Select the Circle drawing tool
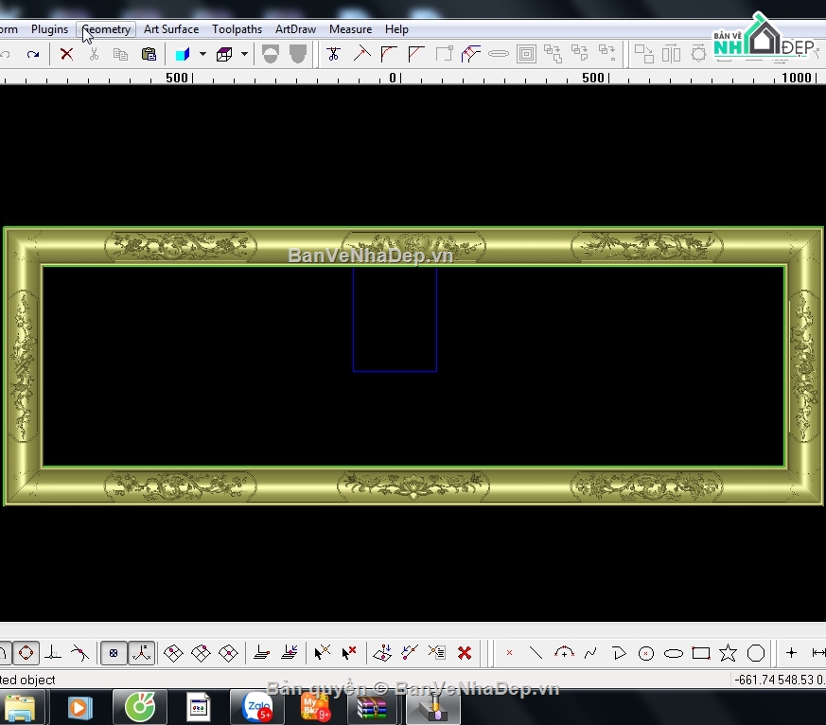Viewport: 826px width, 725px height. (646, 654)
